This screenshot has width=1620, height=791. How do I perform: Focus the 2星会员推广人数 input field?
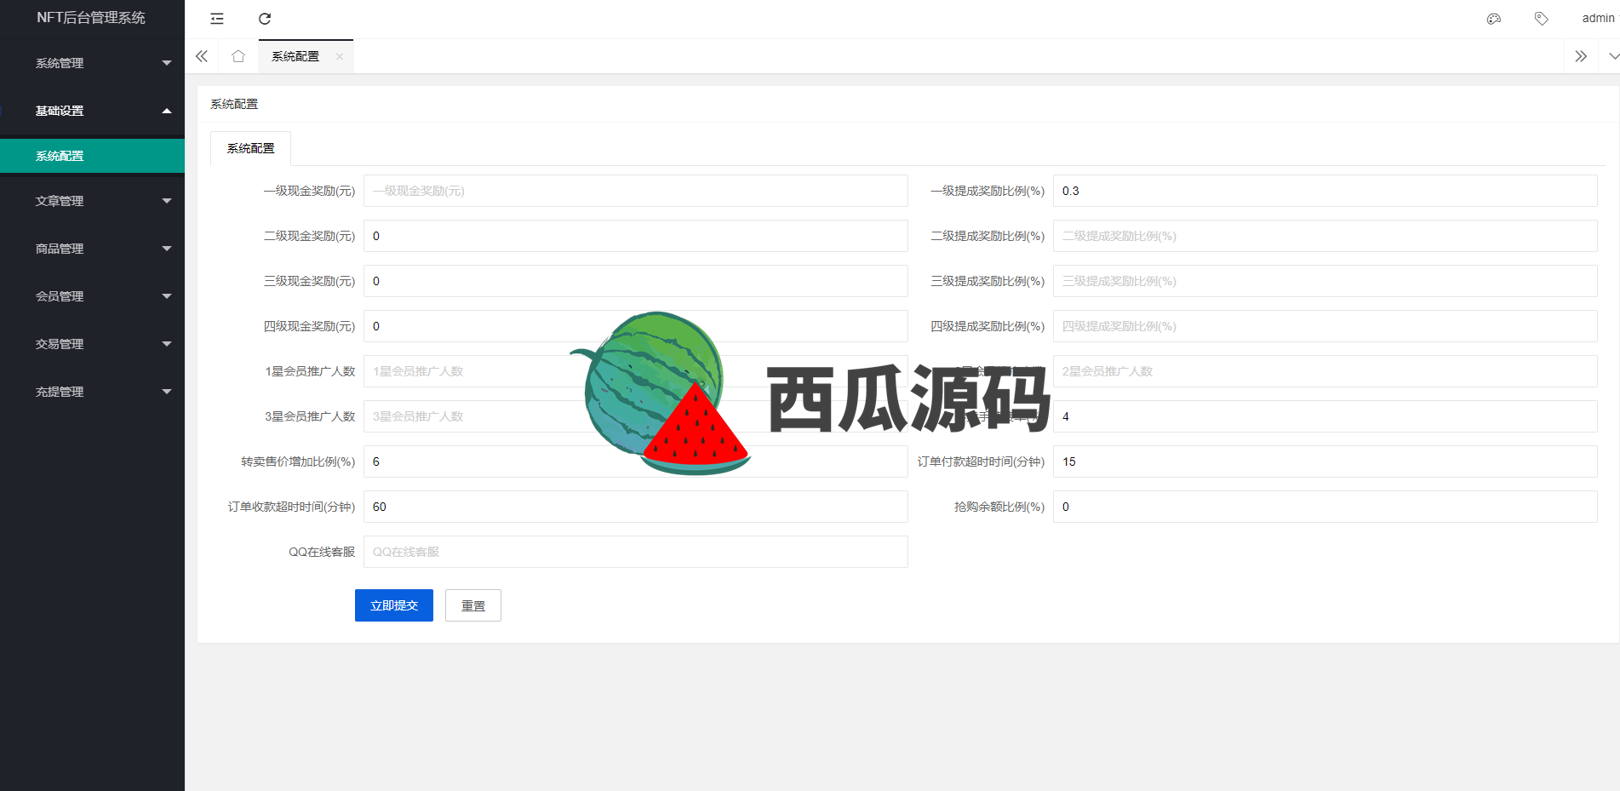[1325, 371]
